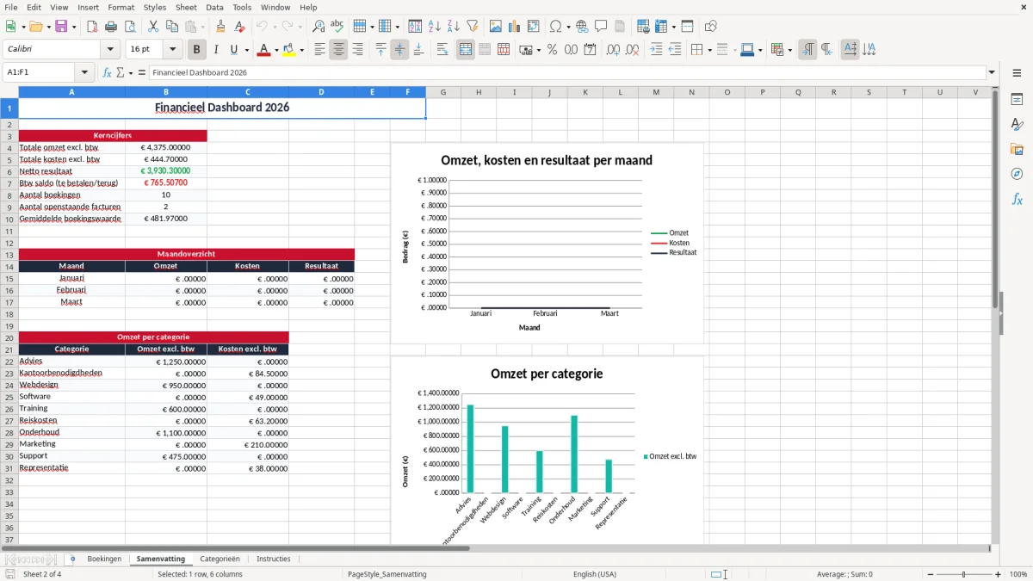The image size is (1033, 581).
Task: Expand Background Color dropdown arrow
Action: [x=301, y=50]
